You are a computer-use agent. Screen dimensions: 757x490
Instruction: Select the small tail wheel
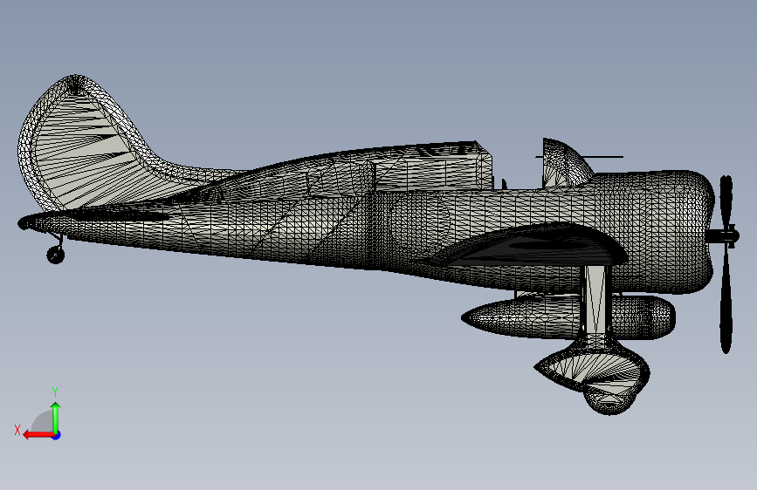(x=56, y=255)
